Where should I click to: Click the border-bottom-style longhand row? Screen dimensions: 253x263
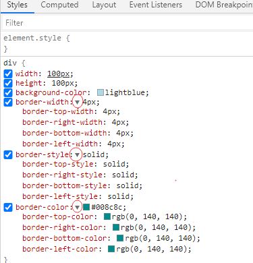[82, 185]
